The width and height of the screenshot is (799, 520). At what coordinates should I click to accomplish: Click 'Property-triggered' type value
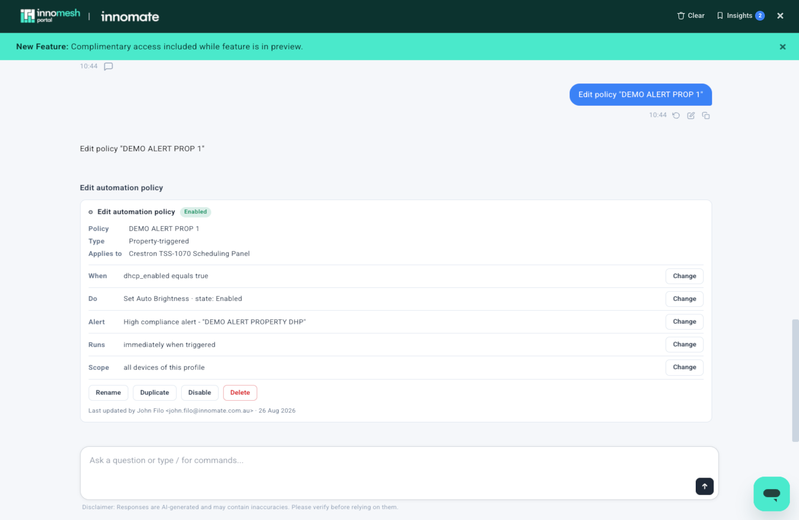[159, 241]
